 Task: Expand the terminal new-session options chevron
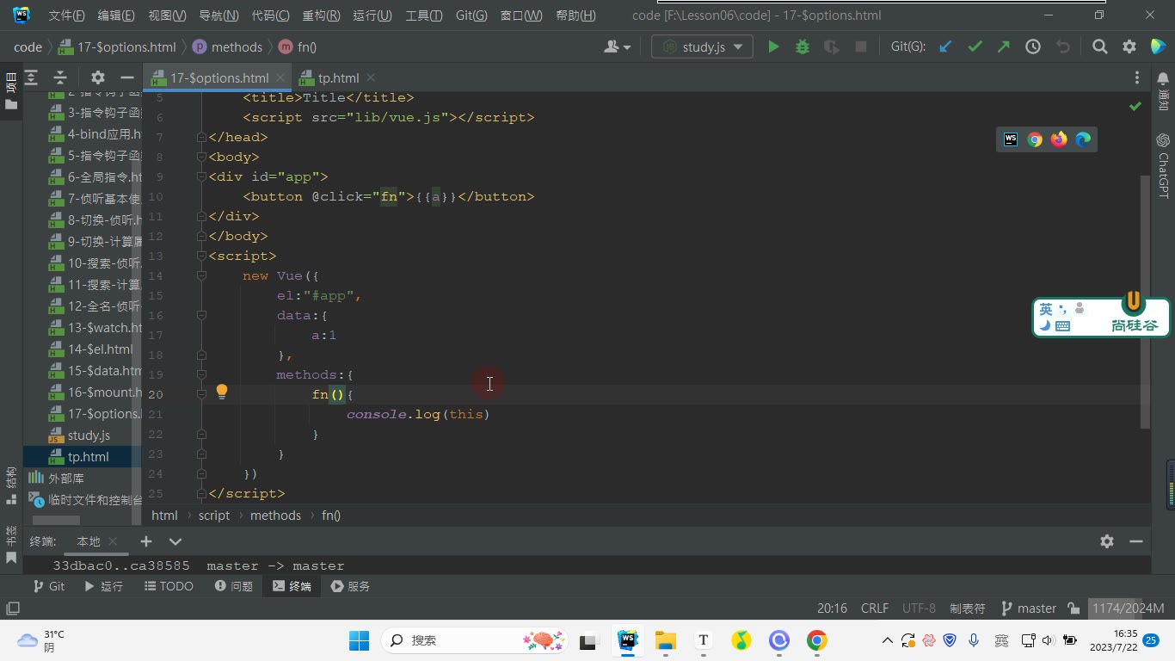click(175, 541)
